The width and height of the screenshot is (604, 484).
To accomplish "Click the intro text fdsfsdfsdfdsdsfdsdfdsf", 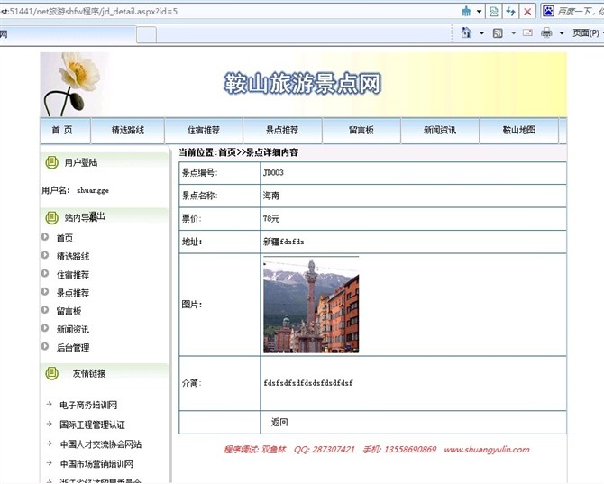I will coord(308,383).
